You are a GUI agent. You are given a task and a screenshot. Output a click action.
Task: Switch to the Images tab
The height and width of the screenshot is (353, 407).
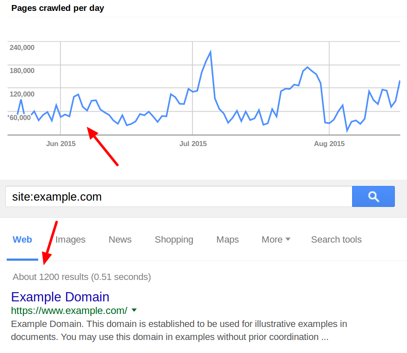tap(70, 240)
